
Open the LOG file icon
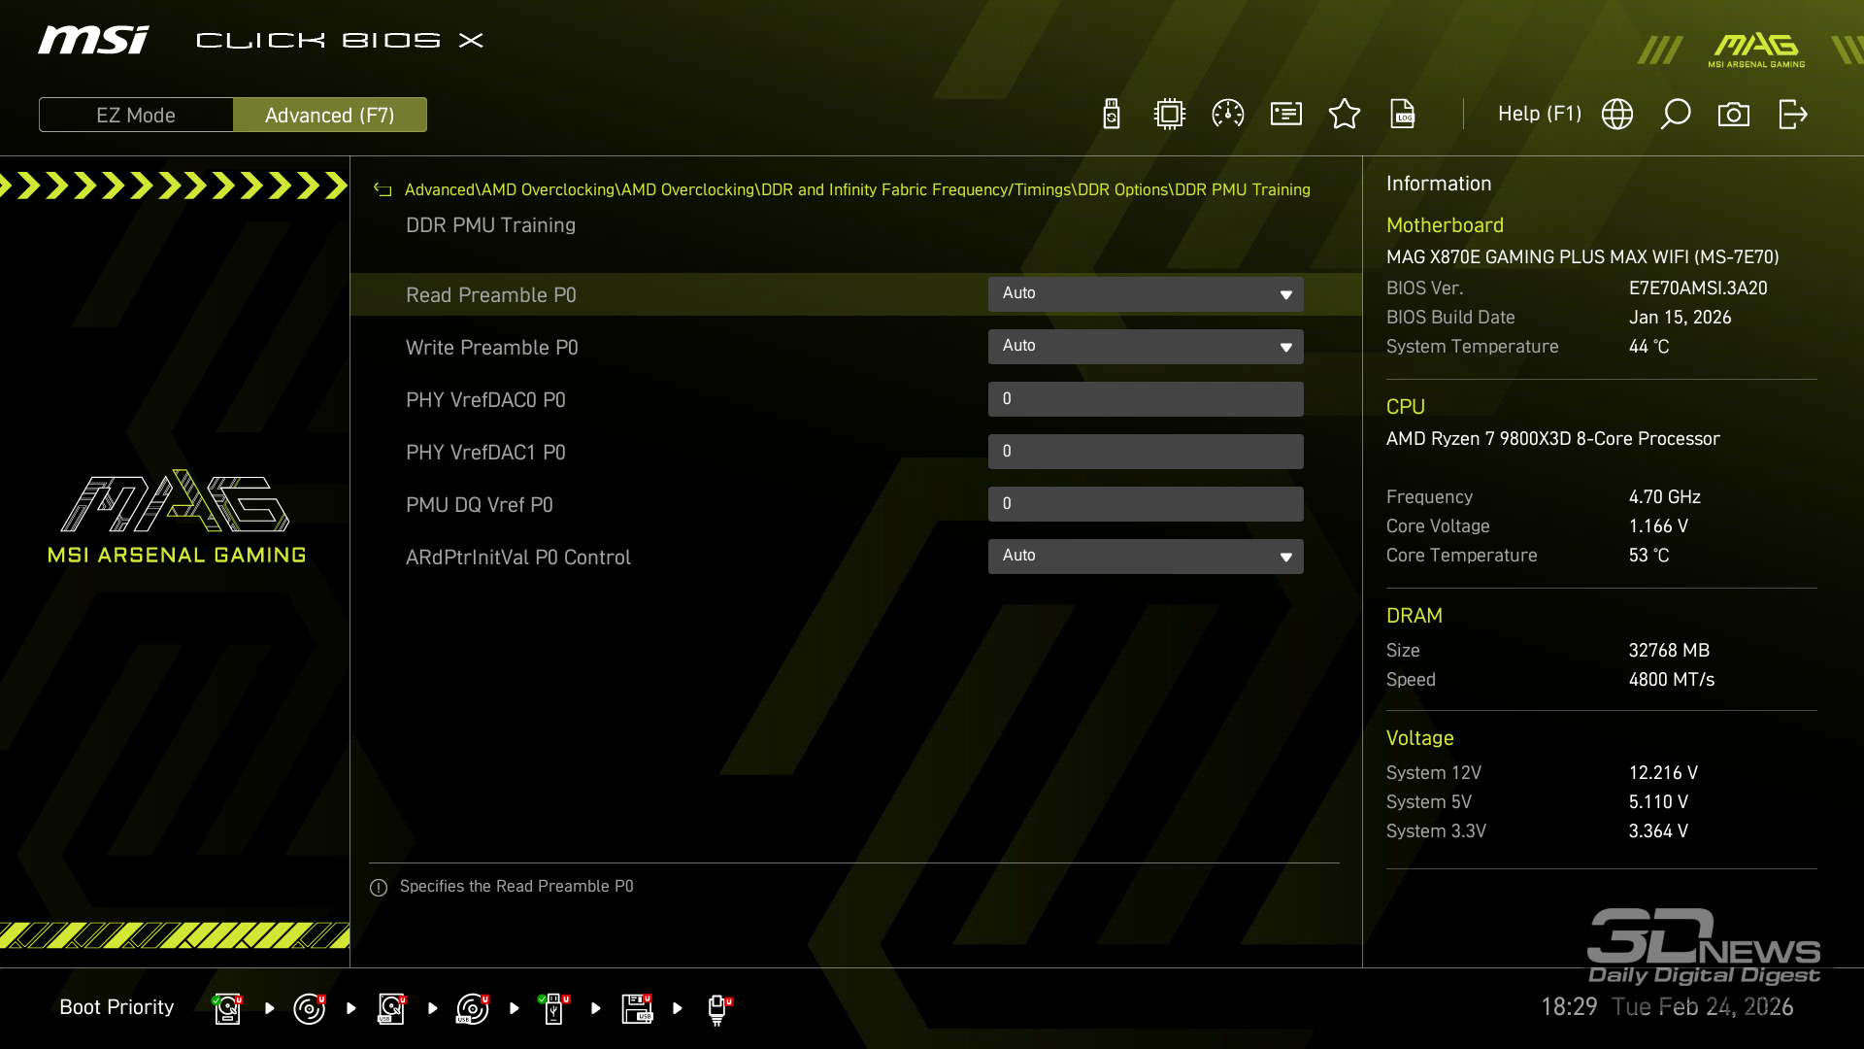coord(1403,115)
